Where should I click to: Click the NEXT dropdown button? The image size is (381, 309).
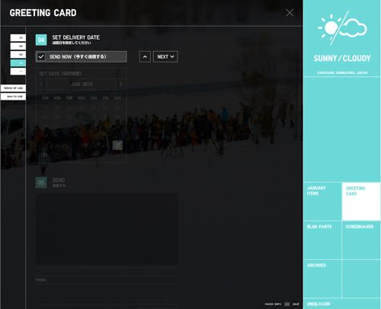[165, 56]
